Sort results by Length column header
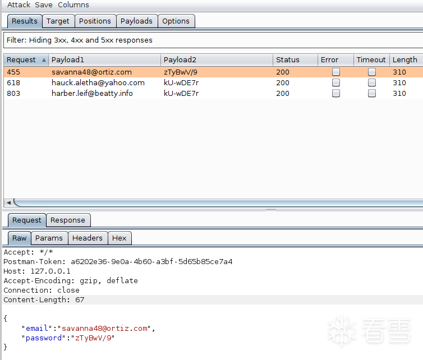Screen dimensions: 423x360 click(x=404, y=60)
